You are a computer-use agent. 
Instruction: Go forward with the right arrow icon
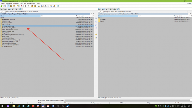(28, 6)
